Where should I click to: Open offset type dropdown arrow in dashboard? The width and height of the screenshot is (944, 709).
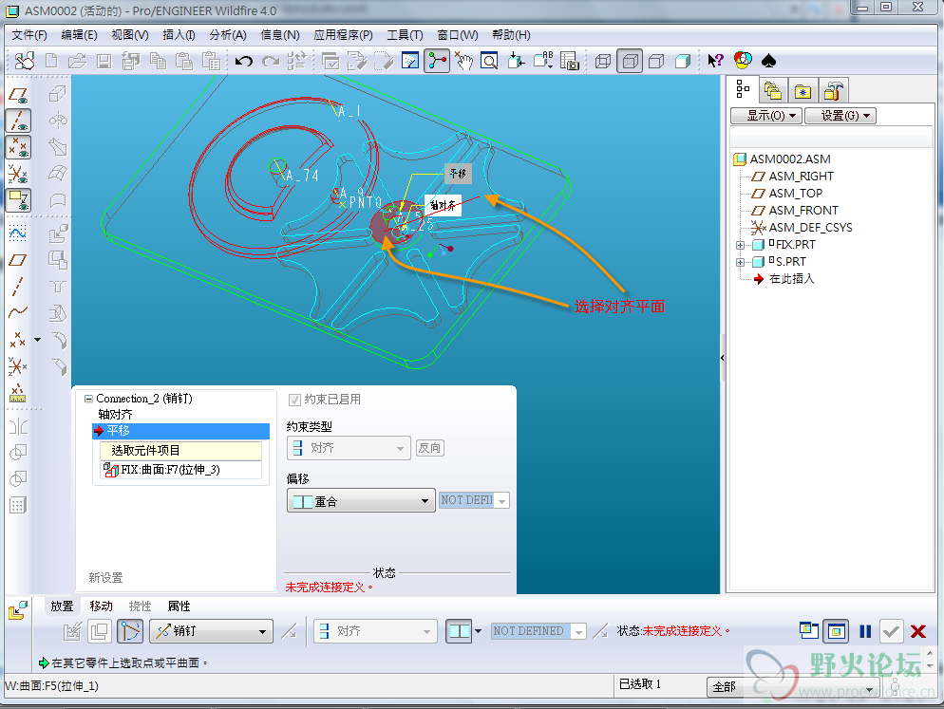[478, 631]
